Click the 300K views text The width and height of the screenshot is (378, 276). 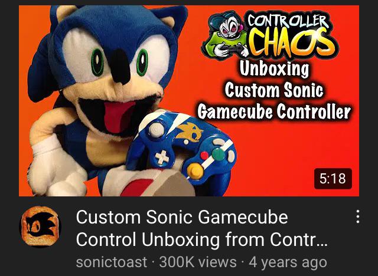[198, 262]
